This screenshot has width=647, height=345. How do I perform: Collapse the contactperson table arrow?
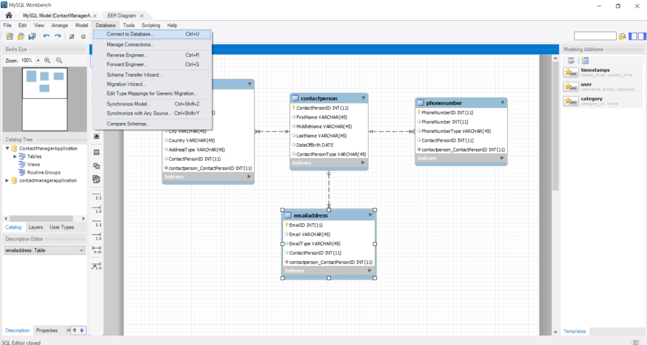pyautogui.click(x=363, y=98)
